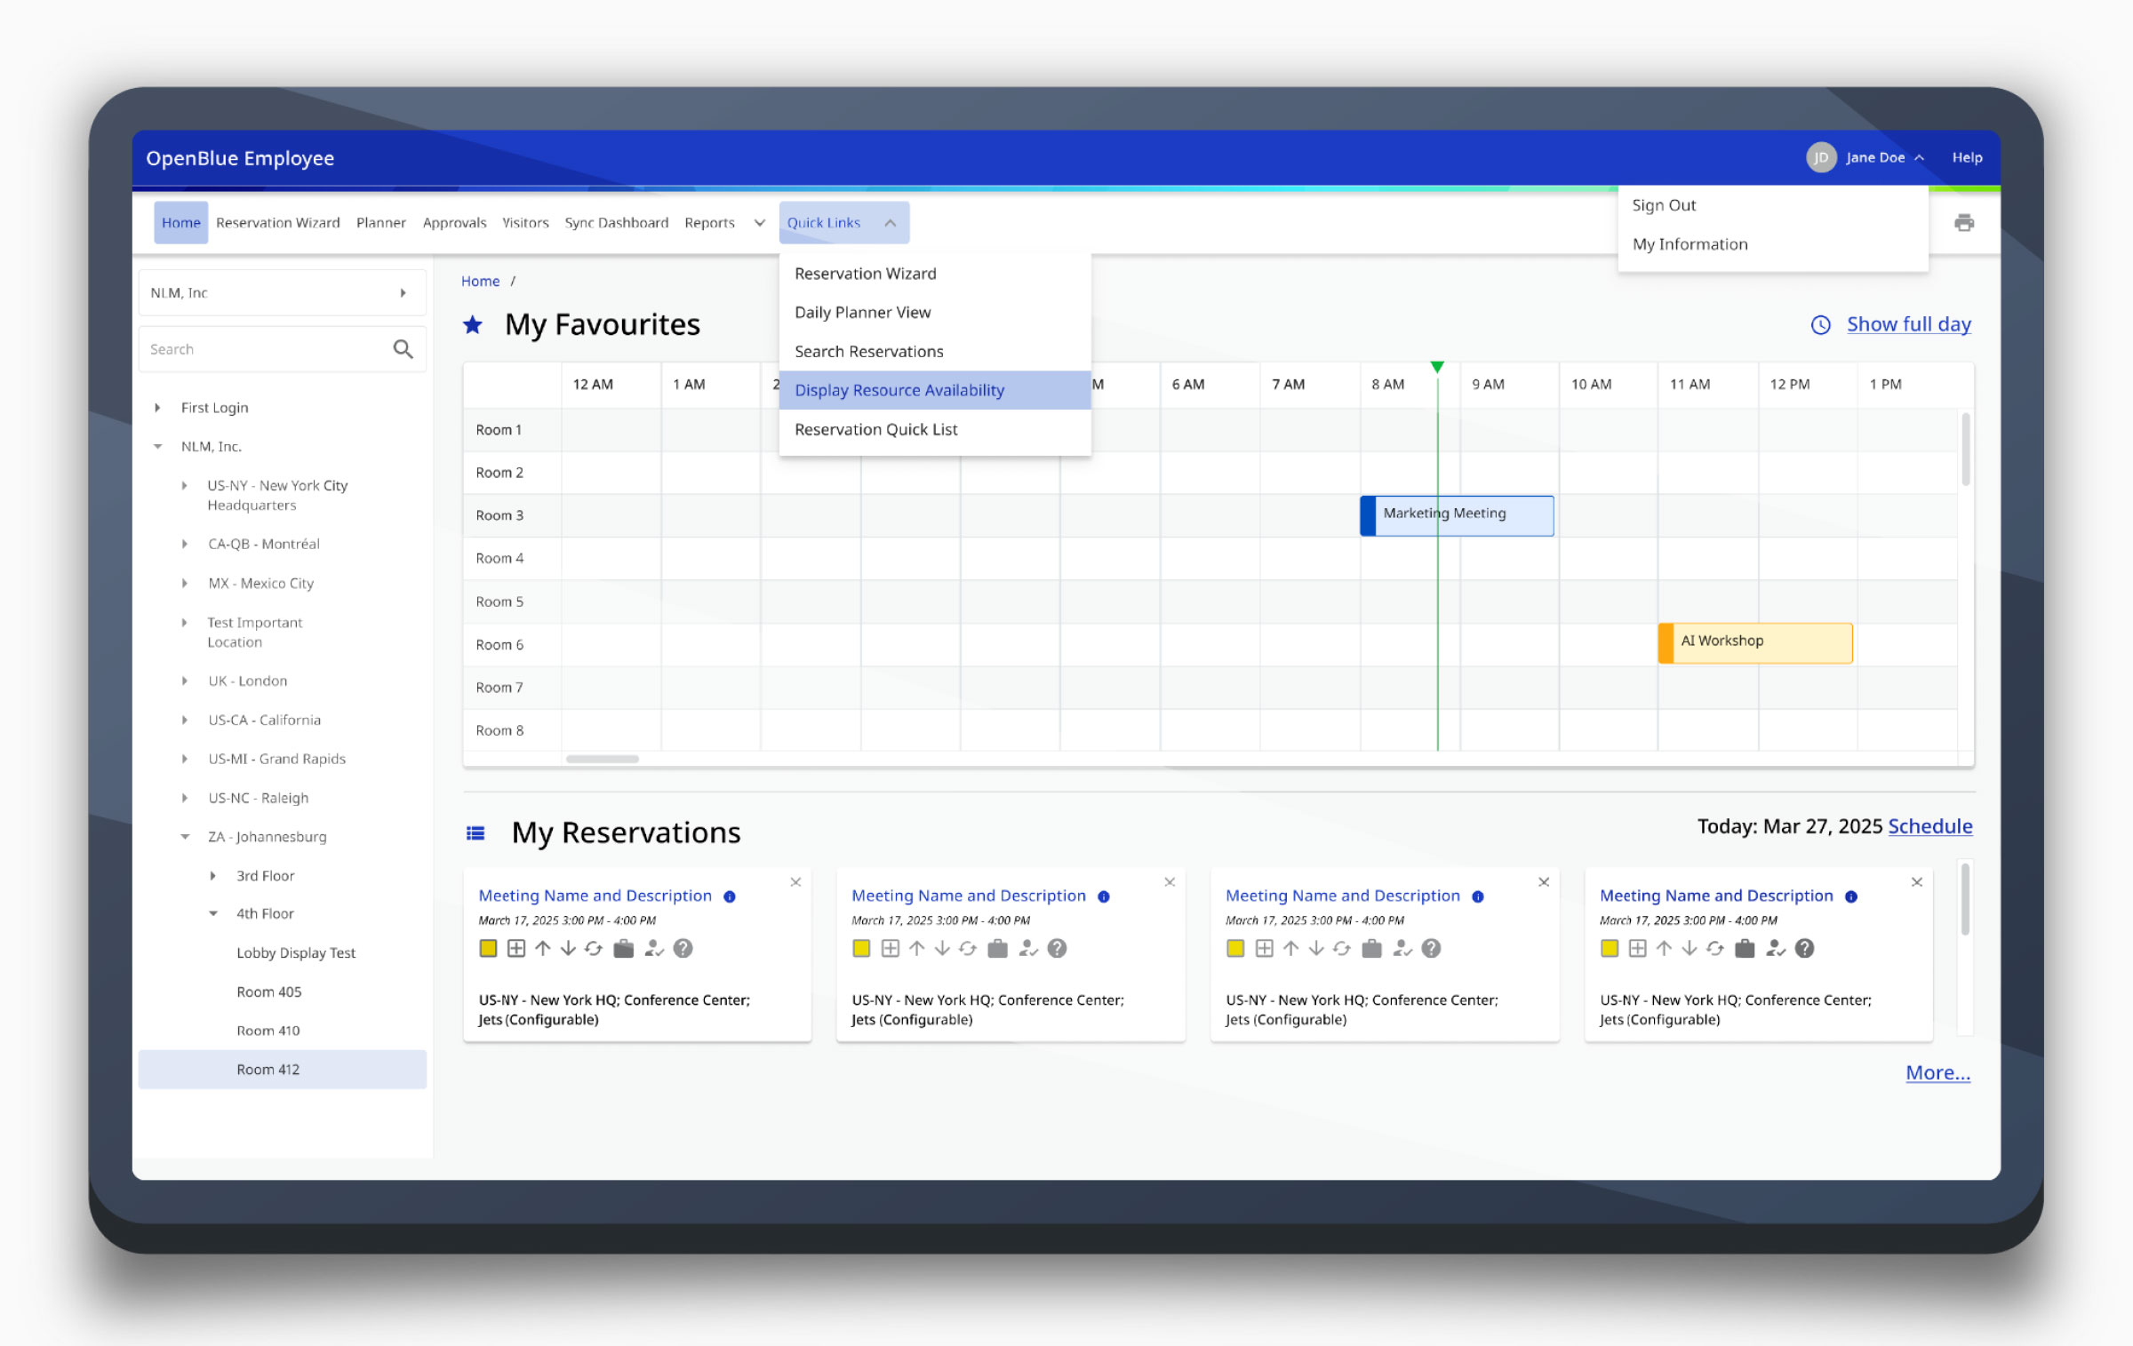Click the clock icon beside Show full day
2133x1346 pixels.
click(1821, 325)
